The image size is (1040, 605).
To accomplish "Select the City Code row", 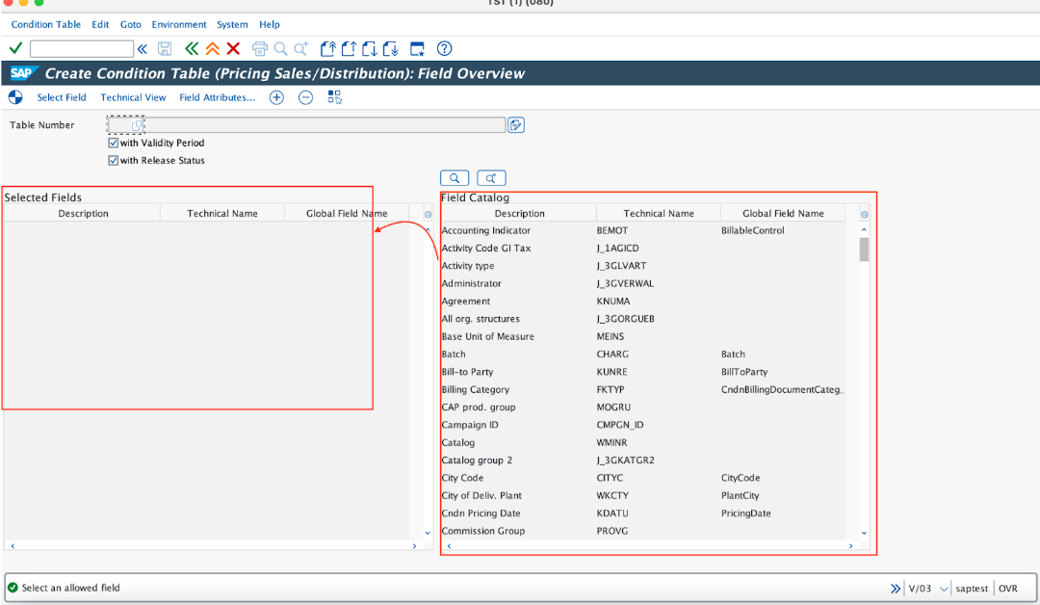I will click(643, 478).
